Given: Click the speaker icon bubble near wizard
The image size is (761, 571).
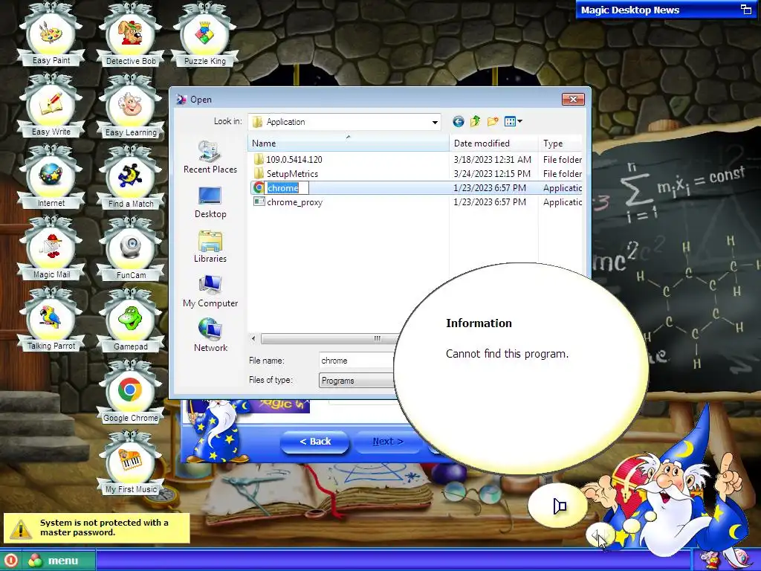Looking at the screenshot, I should 558,506.
